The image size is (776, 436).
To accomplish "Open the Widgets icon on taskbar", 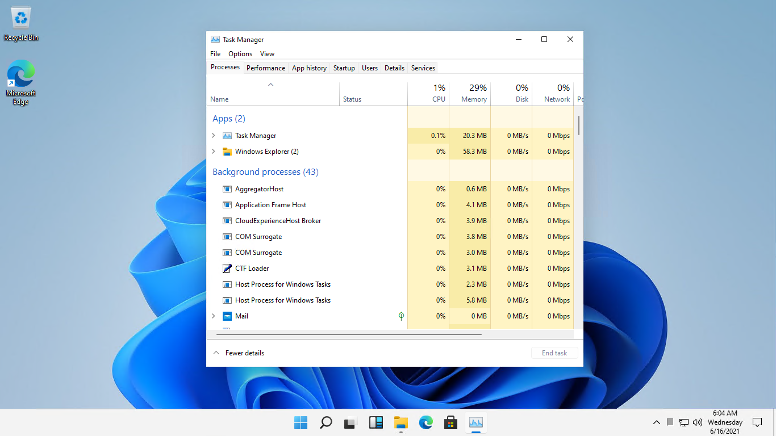I will pyautogui.click(x=376, y=422).
